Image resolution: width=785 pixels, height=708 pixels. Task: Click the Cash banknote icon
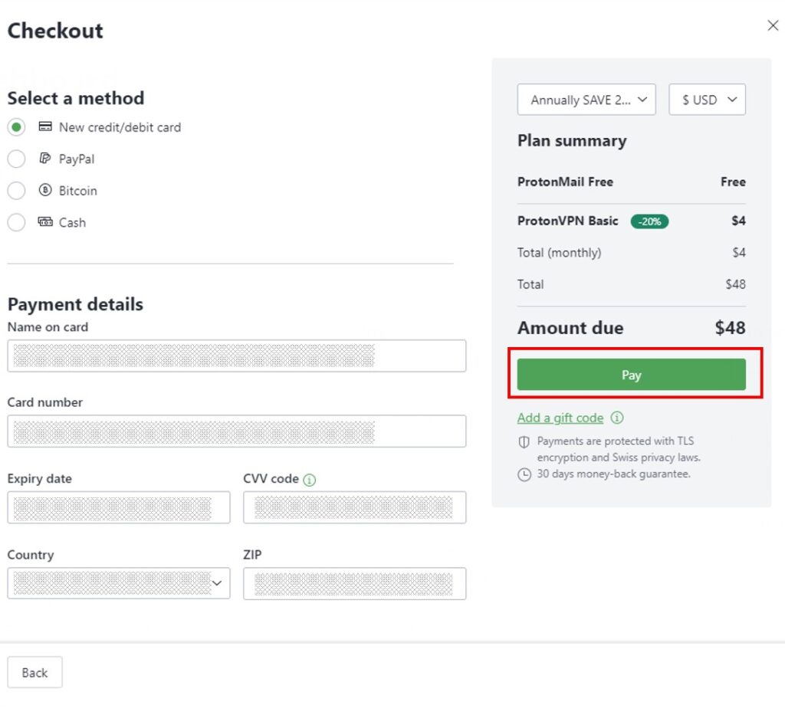44,222
